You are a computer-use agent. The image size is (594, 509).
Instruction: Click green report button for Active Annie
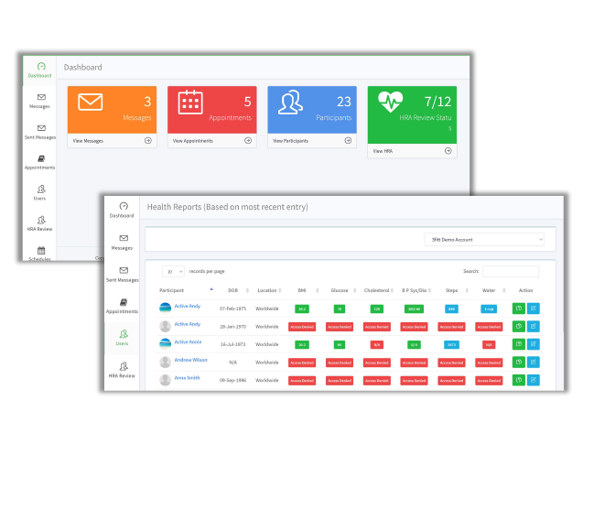click(519, 344)
